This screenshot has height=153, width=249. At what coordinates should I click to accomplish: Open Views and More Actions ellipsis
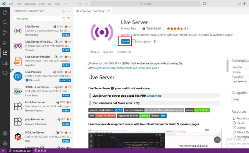[x=69, y=11]
